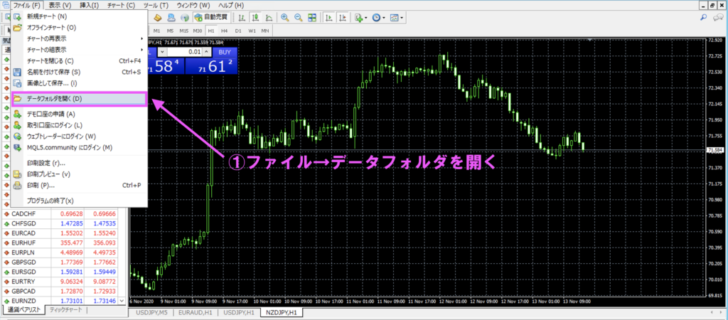Image resolution: width=728 pixels, height=320 pixels.
Task: Click データフォルダを開く (D)
Action: (x=79, y=98)
